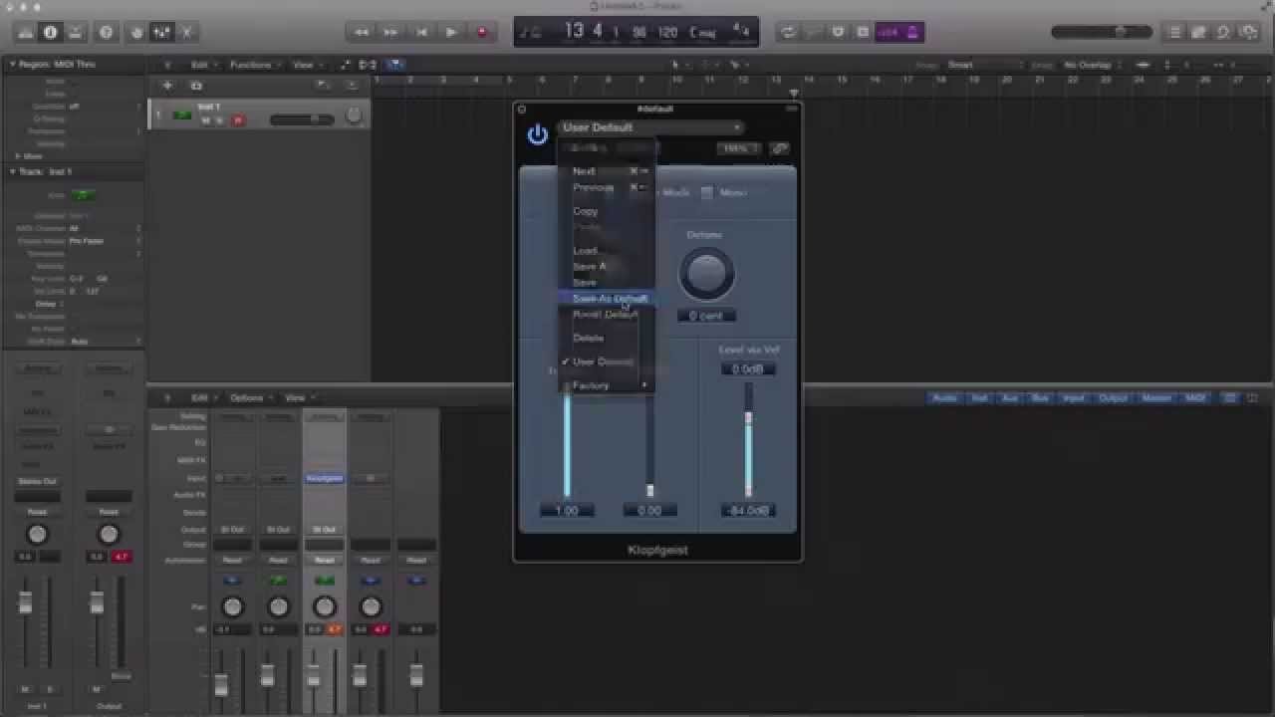This screenshot has width=1275, height=717.
Task: Click the Inst 1 track volume slider
Action: pyautogui.click(x=303, y=120)
